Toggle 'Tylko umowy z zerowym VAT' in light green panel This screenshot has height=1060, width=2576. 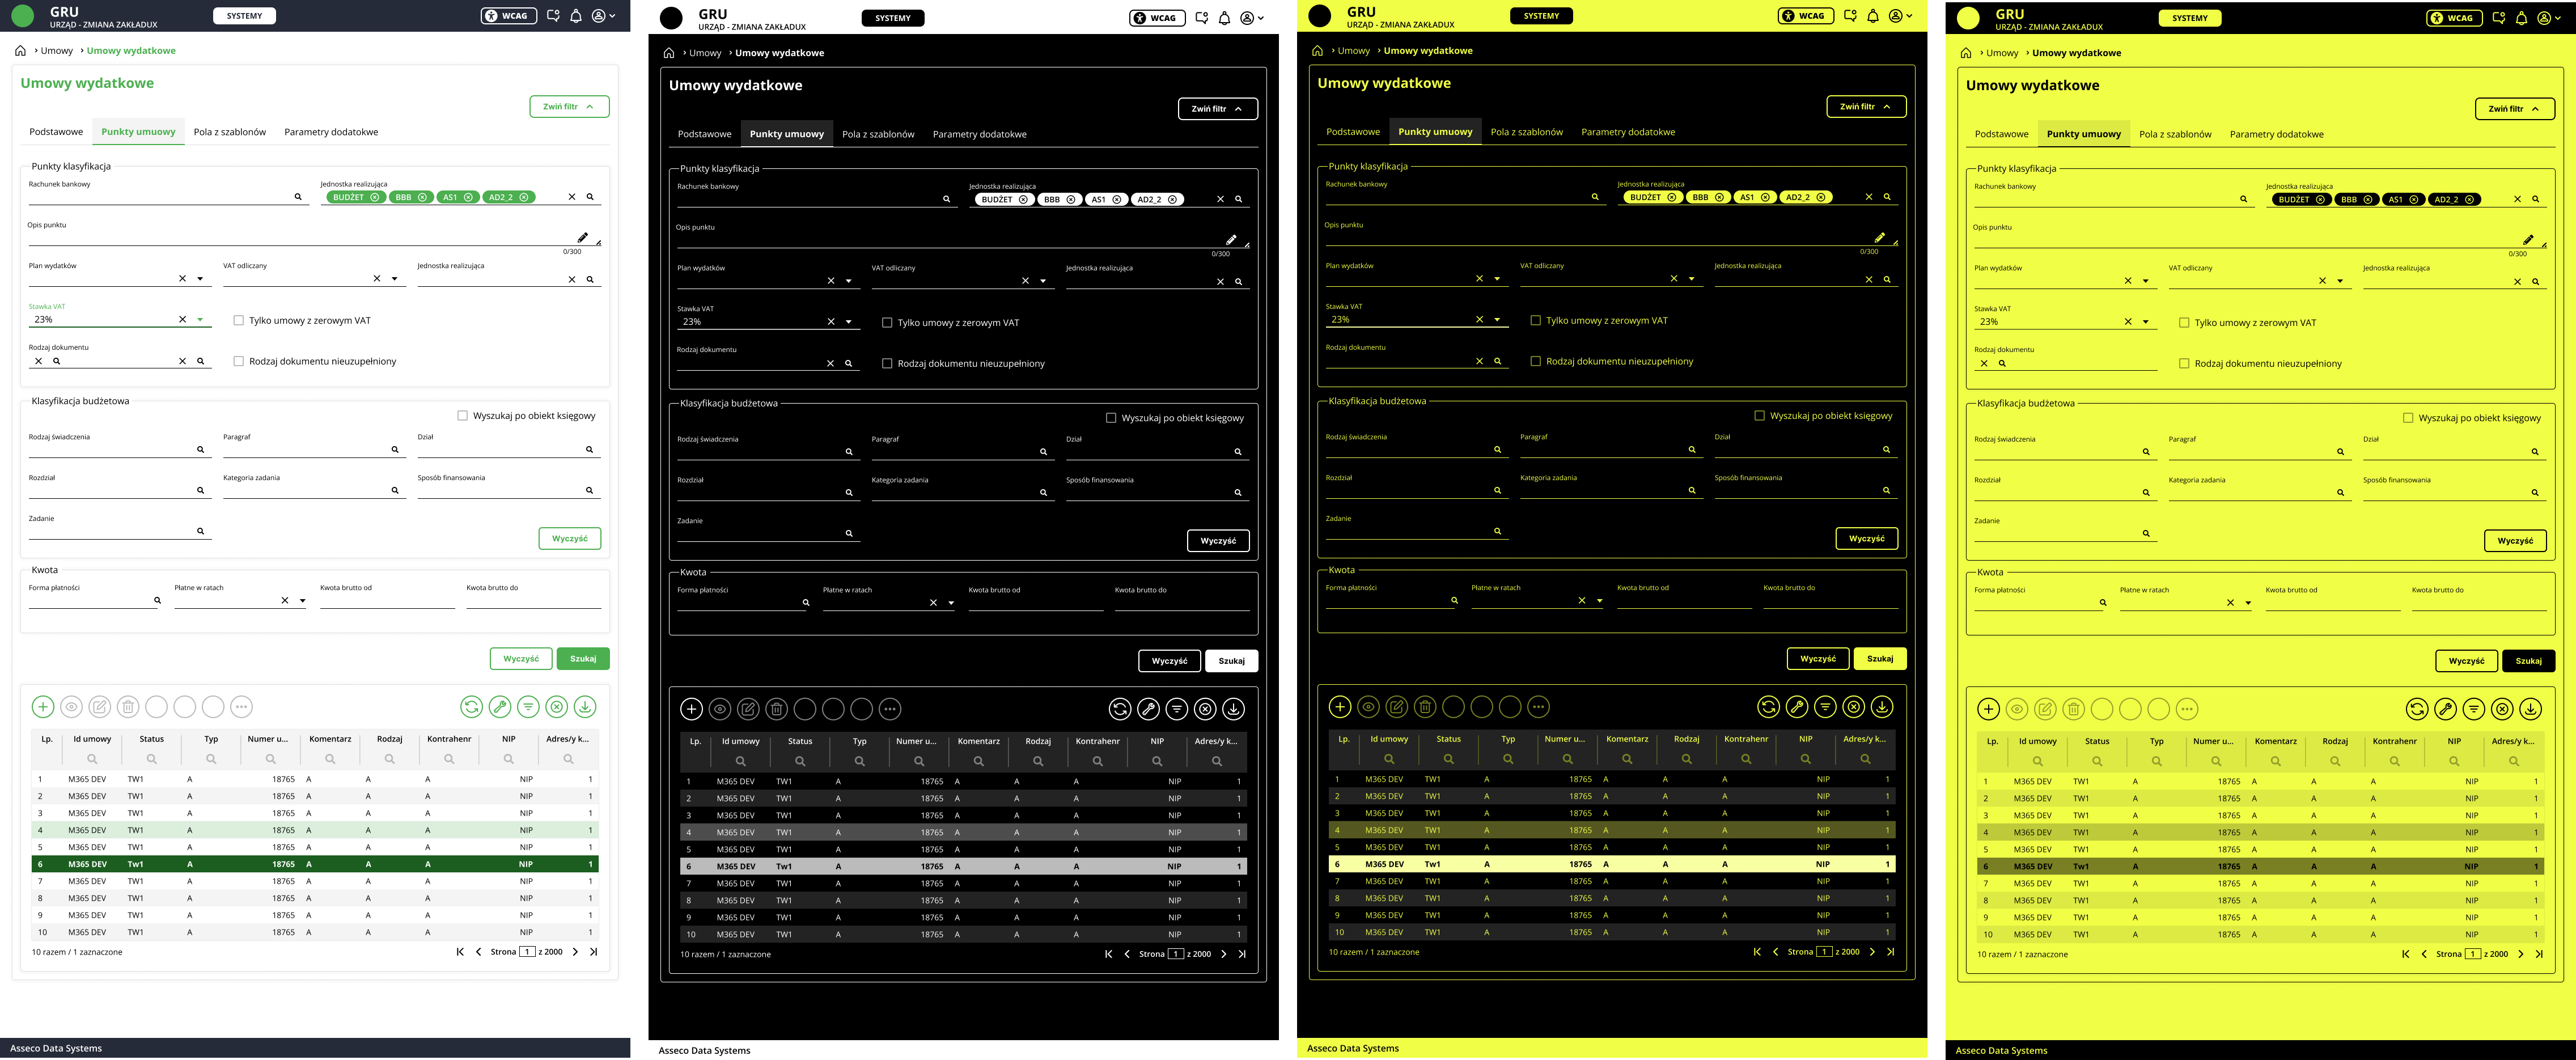tap(238, 321)
